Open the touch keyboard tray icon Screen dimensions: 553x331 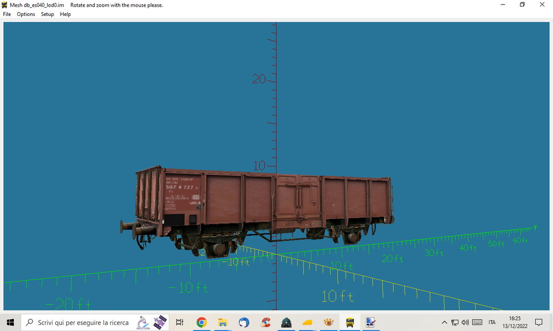point(477,322)
